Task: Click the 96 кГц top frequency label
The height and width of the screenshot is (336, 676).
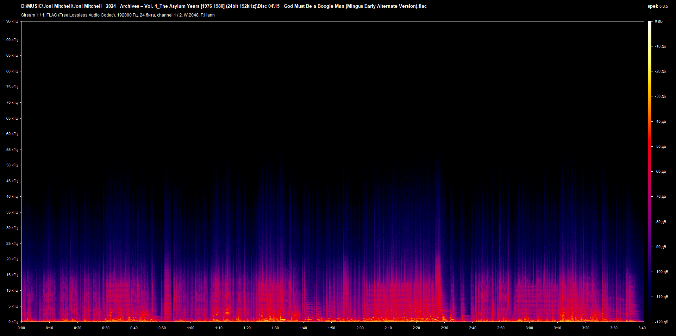Action: pos(12,21)
